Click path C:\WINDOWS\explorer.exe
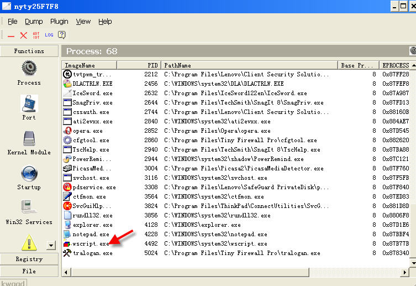 [202, 225]
